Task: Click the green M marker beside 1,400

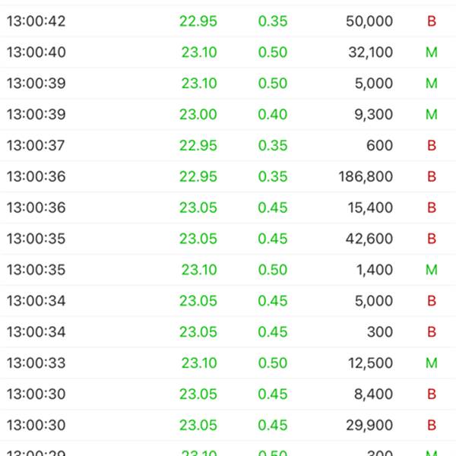Action: coord(432,270)
